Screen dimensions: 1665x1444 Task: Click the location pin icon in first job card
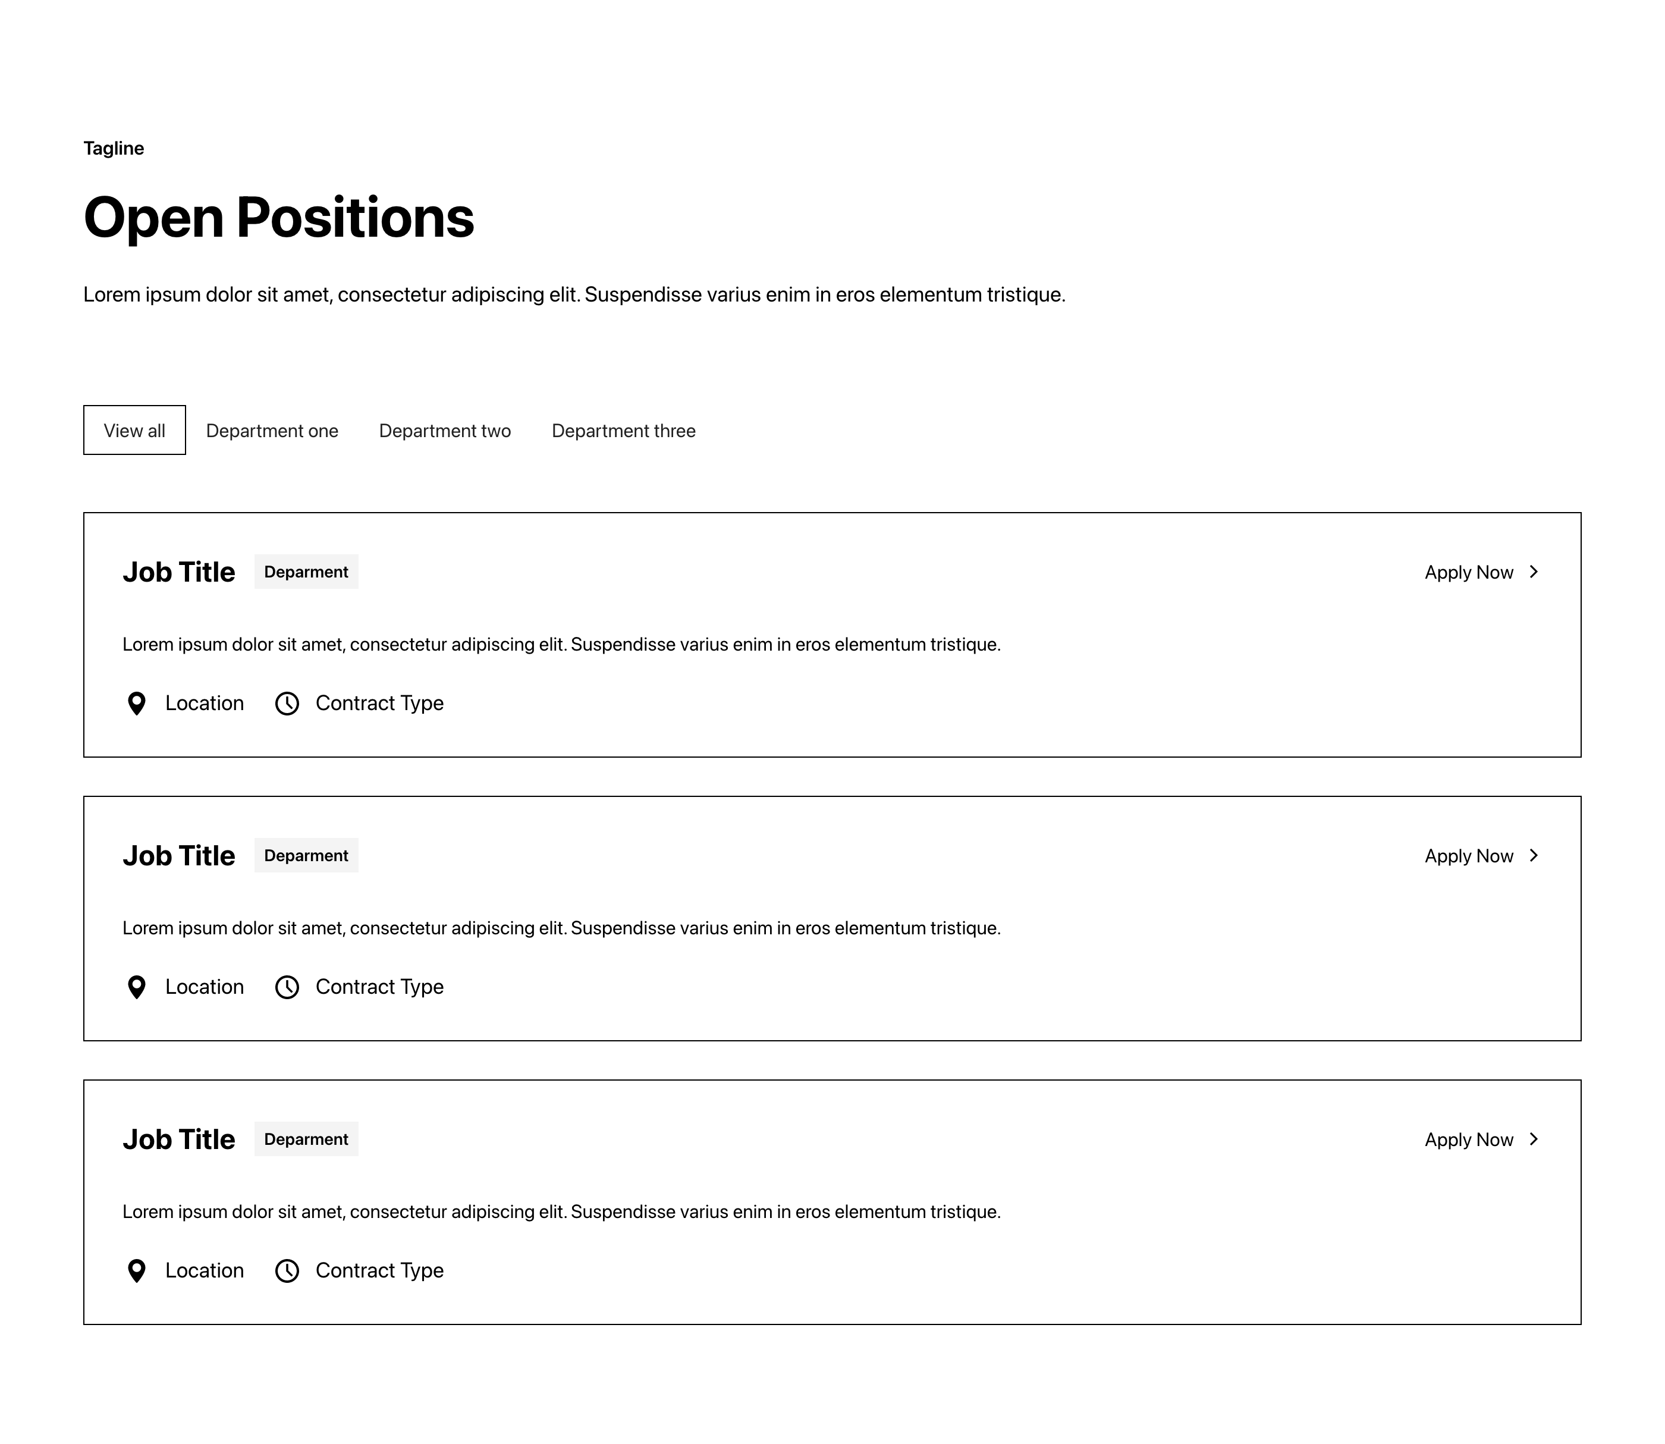pyautogui.click(x=137, y=704)
